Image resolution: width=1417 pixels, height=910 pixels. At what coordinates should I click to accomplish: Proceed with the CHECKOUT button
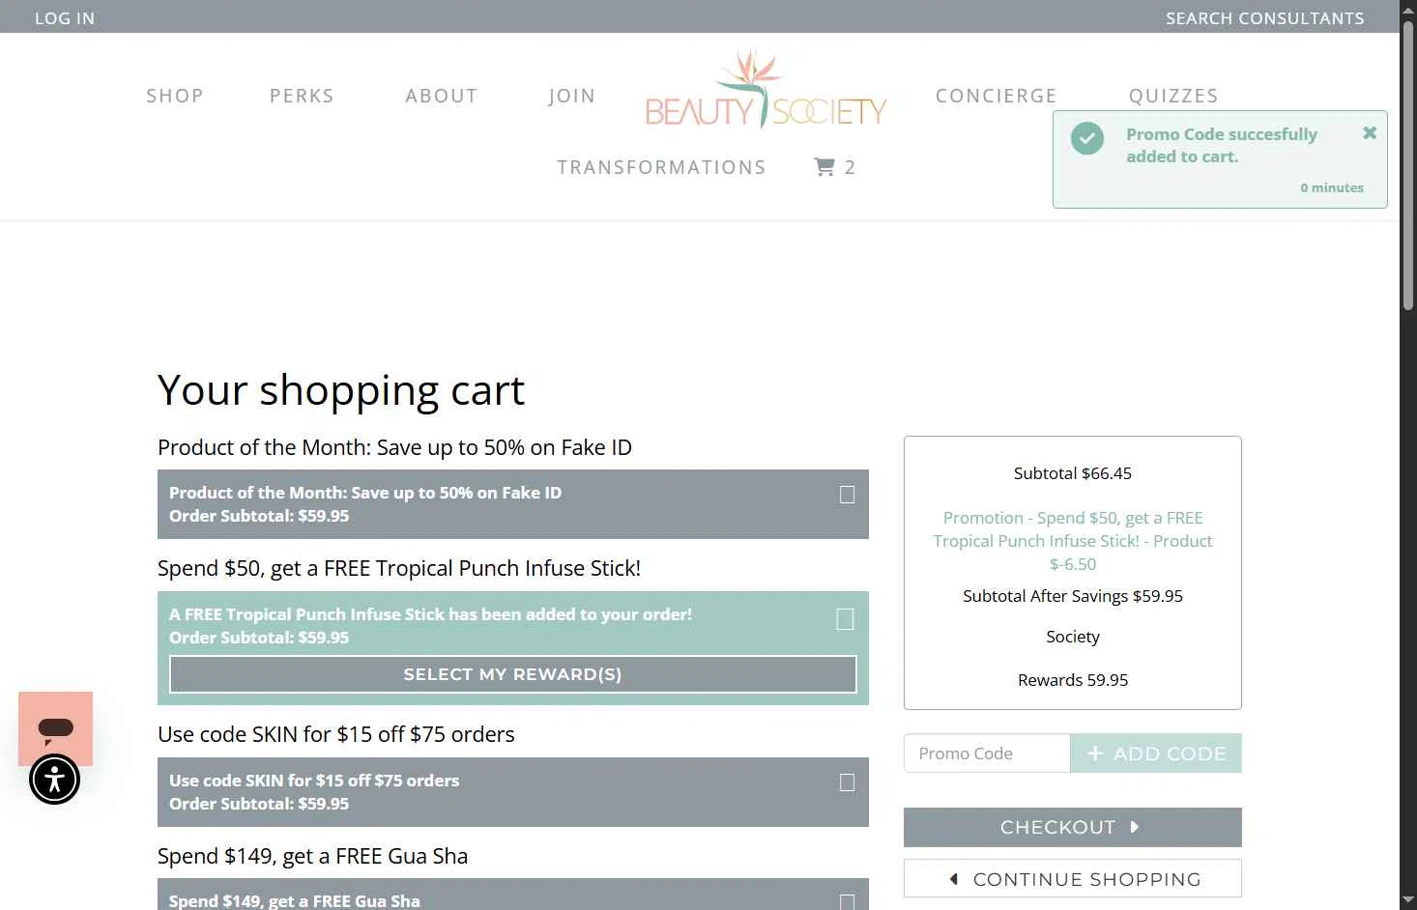tap(1073, 827)
